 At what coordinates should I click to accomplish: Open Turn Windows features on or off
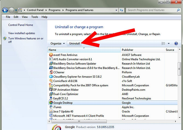pyautogui.click(x=26, y=40)
